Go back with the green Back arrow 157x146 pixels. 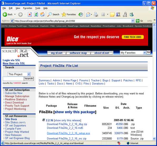[8, 14]
